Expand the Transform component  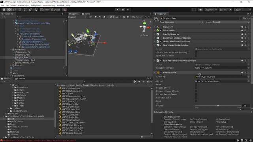pyautogui.click(x=155, y=27)
